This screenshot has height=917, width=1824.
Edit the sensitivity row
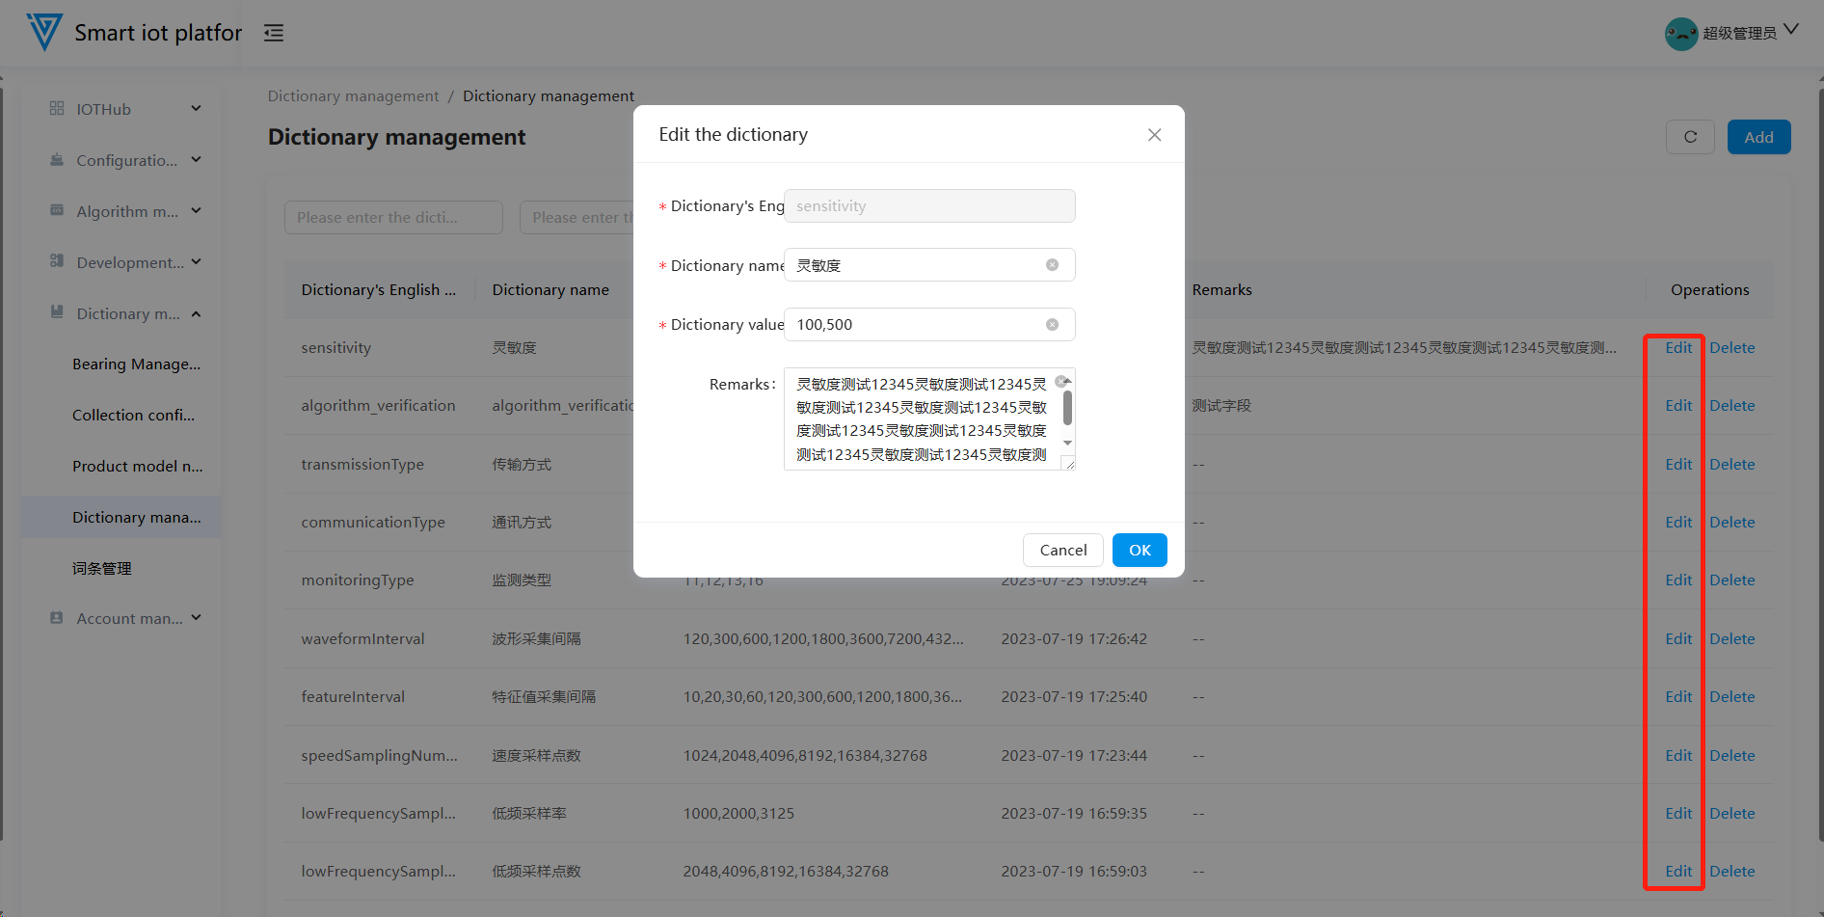click(1678, 348)
